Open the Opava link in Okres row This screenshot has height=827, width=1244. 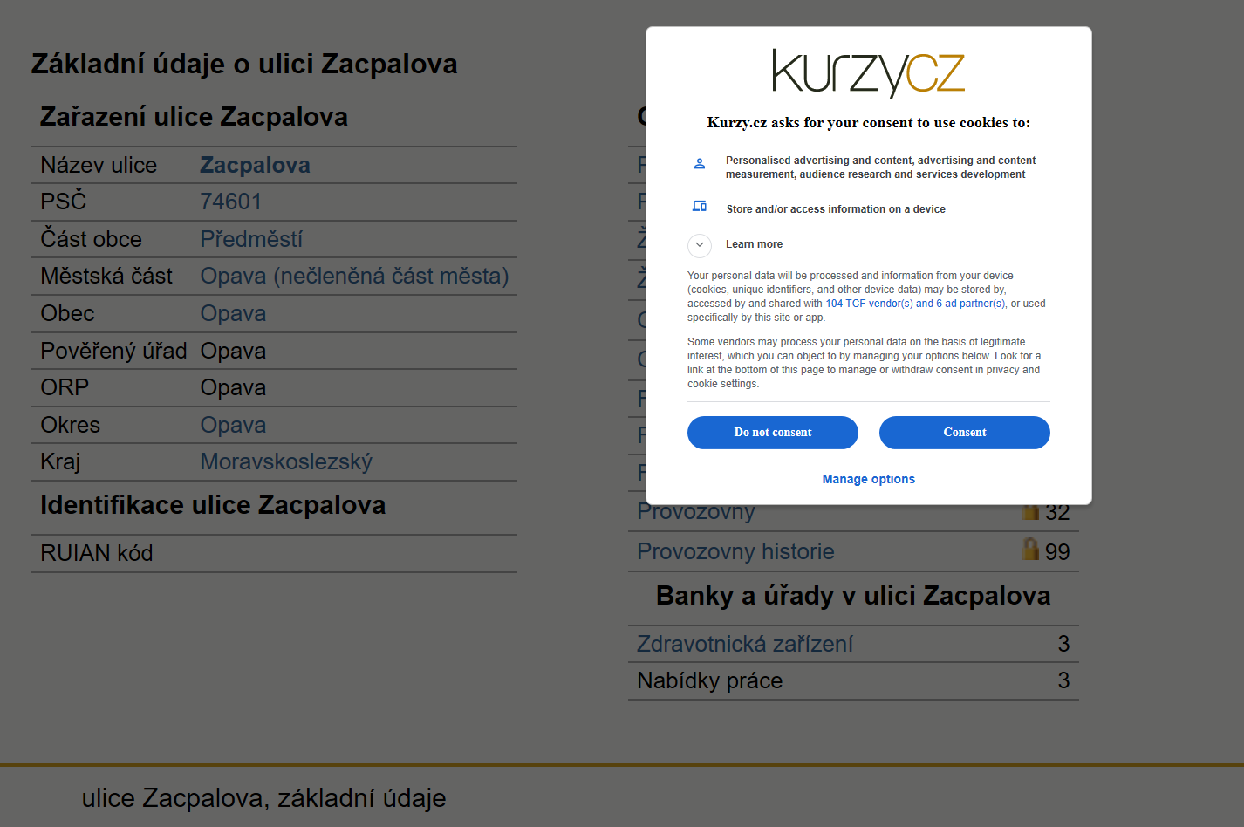coord(233,425)
